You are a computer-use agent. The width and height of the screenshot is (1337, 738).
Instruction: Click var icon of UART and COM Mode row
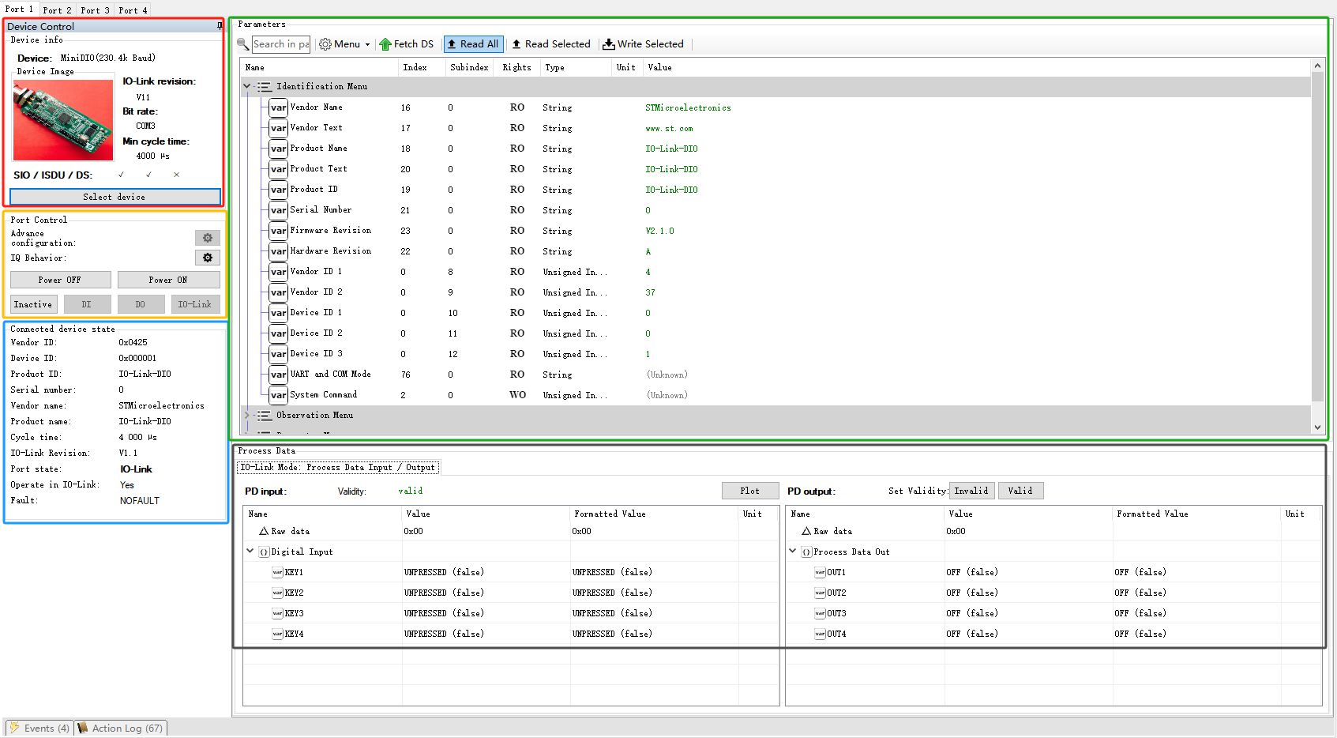[x=278, y=375]
